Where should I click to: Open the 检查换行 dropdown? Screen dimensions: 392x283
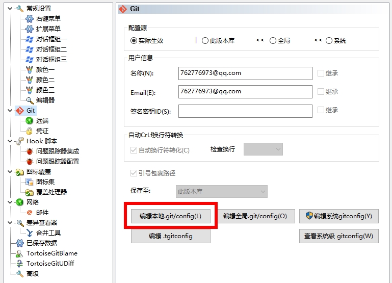tap(263, 149)
